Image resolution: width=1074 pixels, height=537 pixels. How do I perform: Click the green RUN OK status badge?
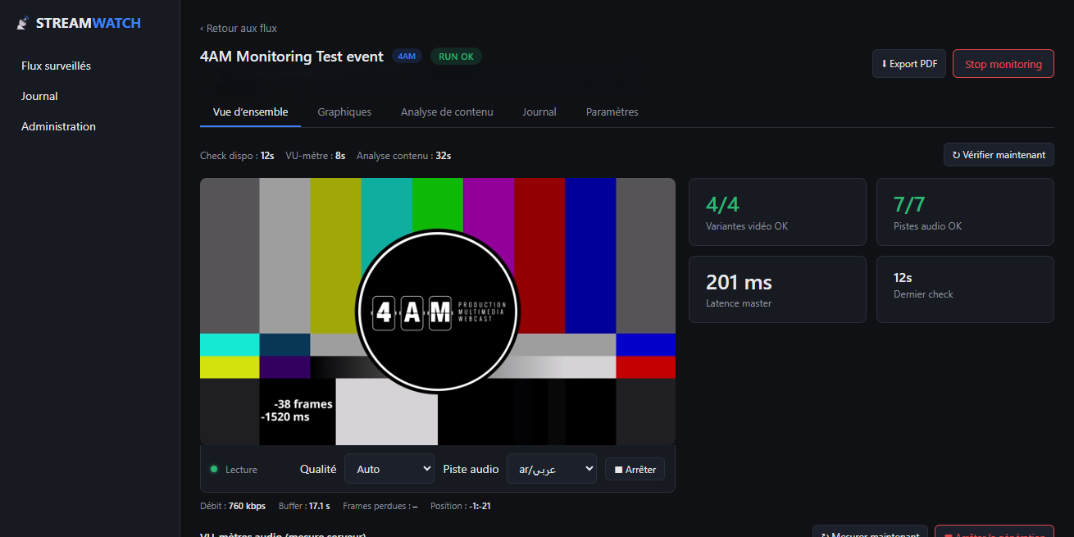[456, 57]
